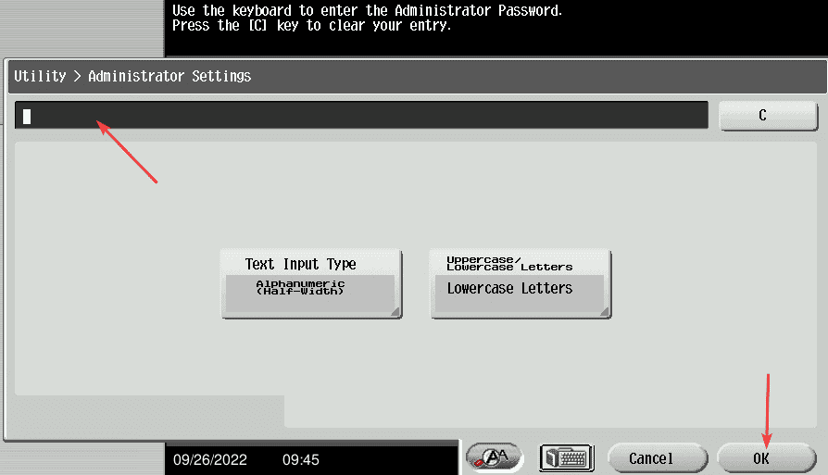This screenshot has height=475, width=828.
Task: Click the Administrator Settings breadcrumb
Action: coord(169,76)
